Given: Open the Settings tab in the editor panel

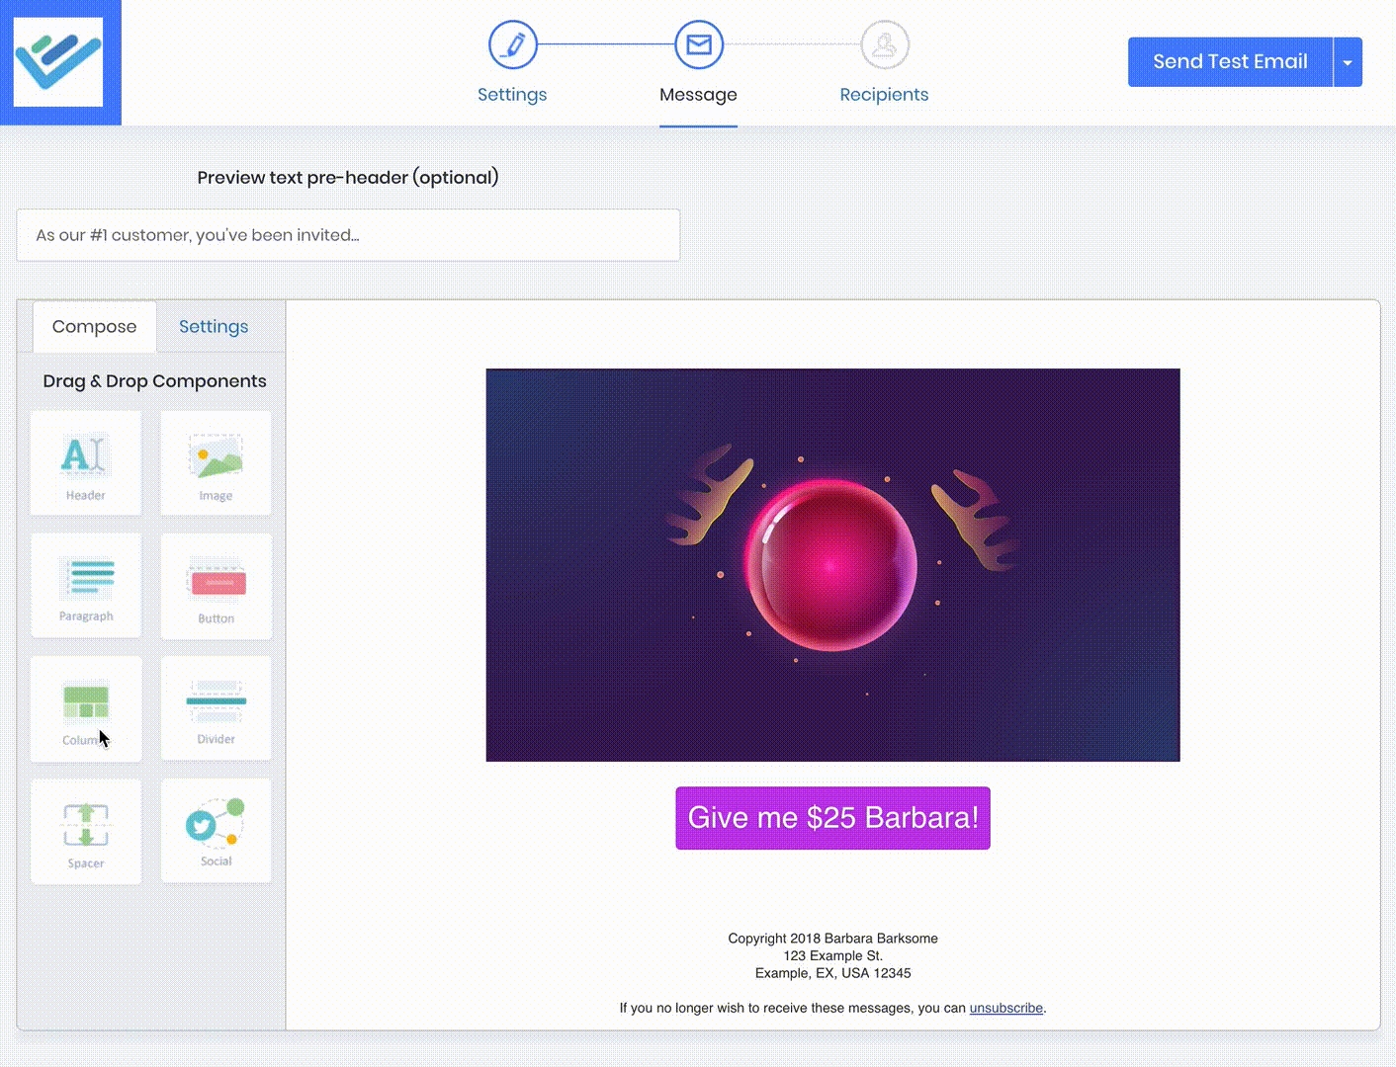Looking at the screenshot, I should (214, 327).
